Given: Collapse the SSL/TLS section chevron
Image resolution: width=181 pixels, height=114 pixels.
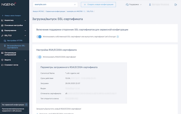Looking at the screenshot, I should point(25,36).
